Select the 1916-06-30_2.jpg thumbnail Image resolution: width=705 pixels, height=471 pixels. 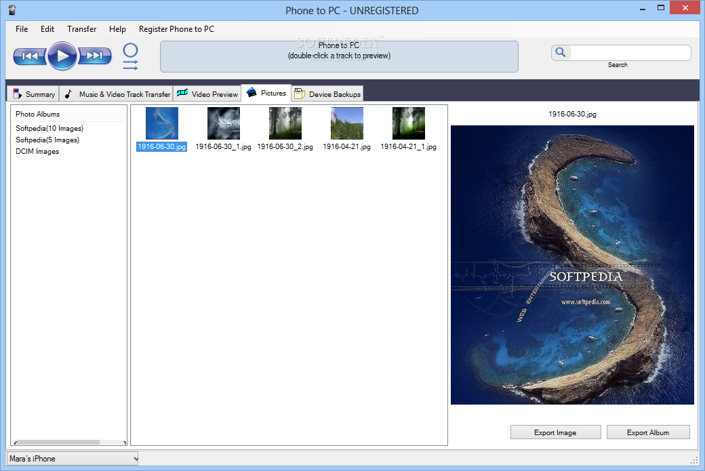[285, 123]
